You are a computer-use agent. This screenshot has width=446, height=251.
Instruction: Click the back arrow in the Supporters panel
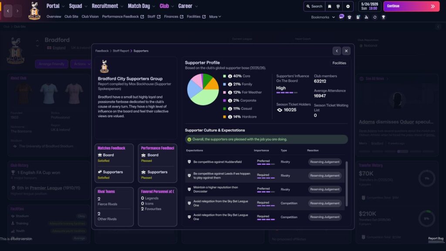tap(336, 51)
